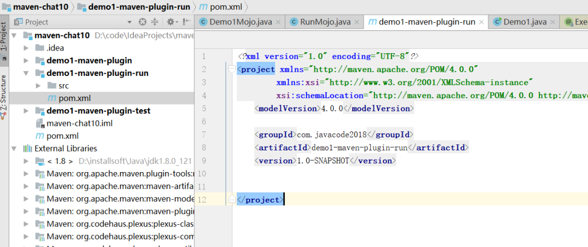Fold the project tag at line 2

pos(232,69)
